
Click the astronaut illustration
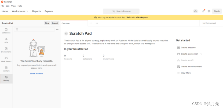point(37,48)
